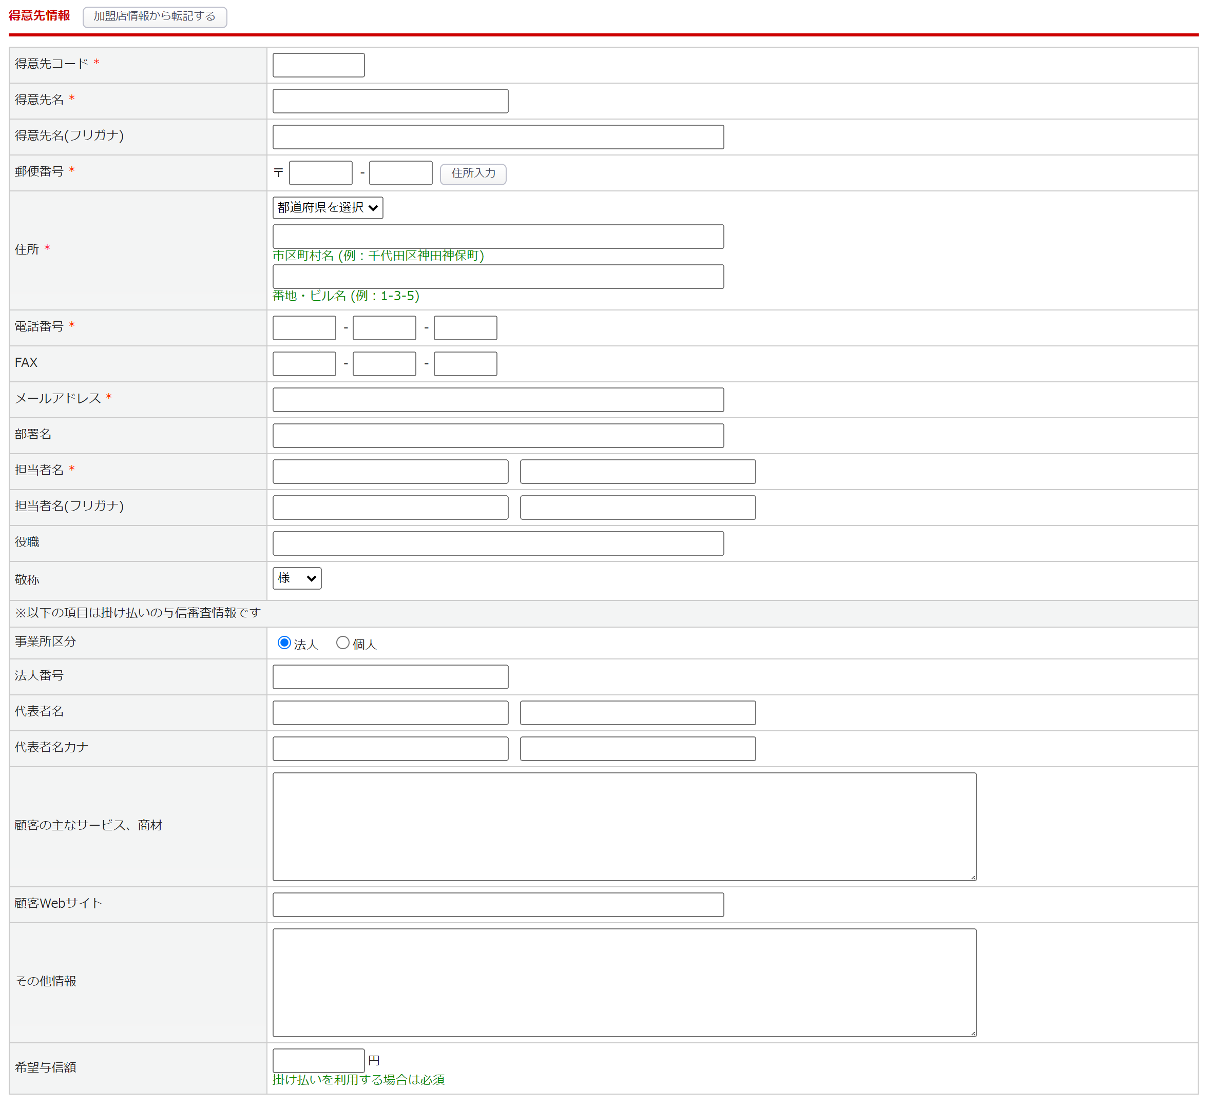Click the 得意先コード input field
This screenshot has height=1109, width=1210.
[x=318, y=65]
